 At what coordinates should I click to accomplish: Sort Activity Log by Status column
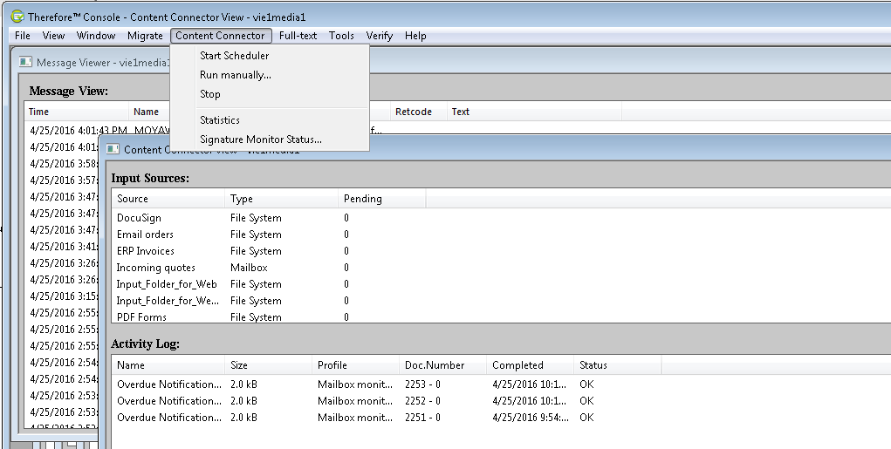(x=618, y=365)
